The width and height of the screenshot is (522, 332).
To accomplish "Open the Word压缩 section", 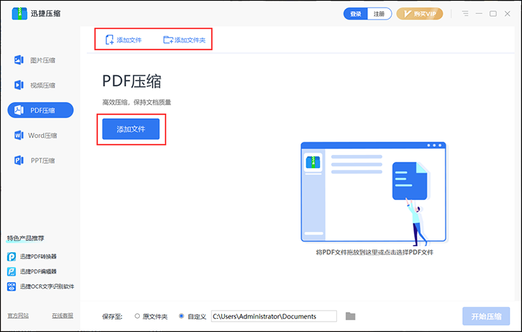I will [x=40, y=135].
